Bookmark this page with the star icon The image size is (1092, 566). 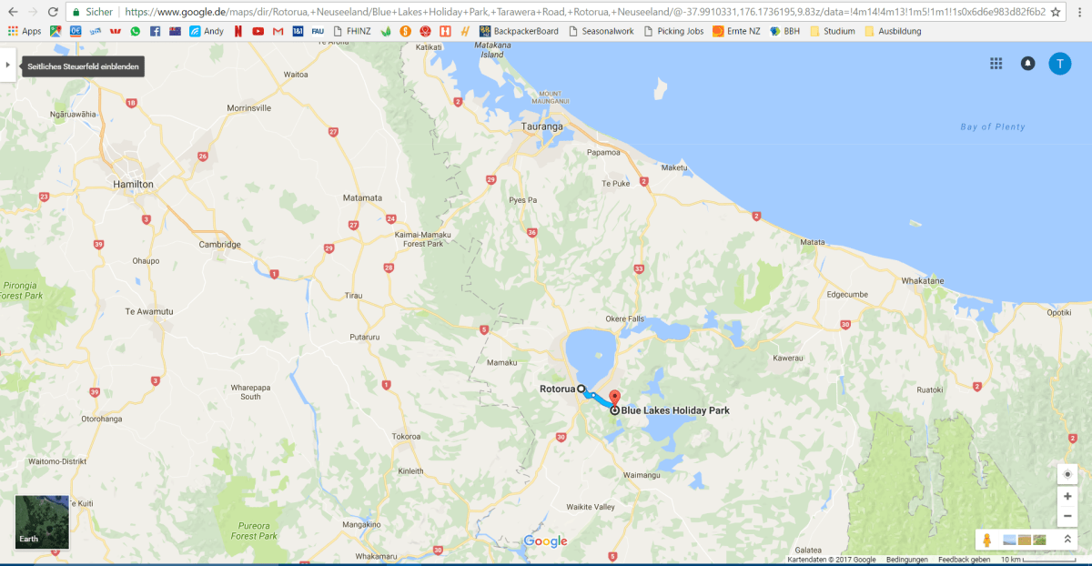(x=1056, y=13)
